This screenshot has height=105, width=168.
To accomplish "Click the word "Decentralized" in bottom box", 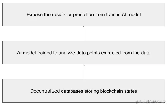I will (45, 91).
